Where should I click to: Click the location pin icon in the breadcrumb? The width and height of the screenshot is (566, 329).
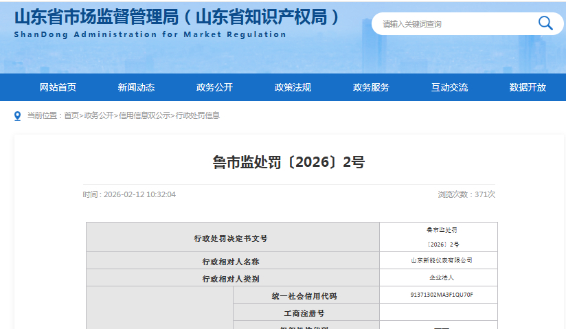coord(17,116)
